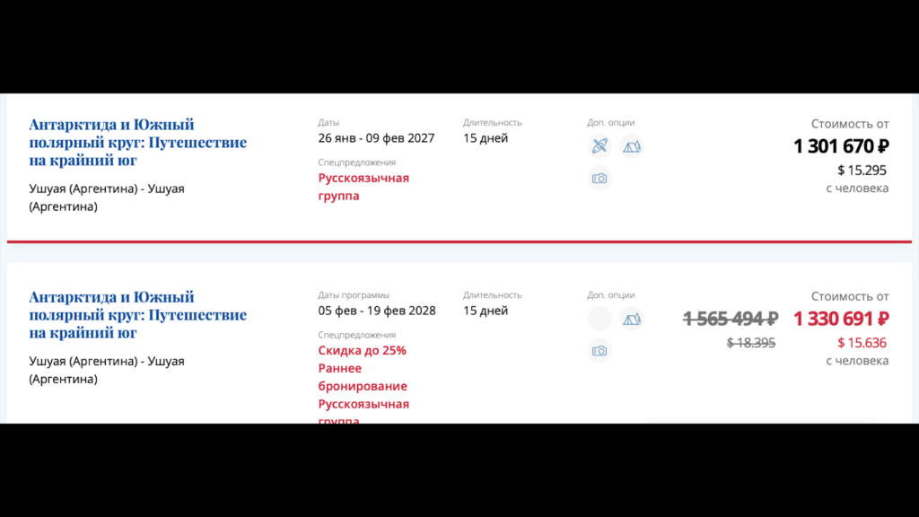Image resolution: width=919 pixels, height=517 pixels.
Task: Click the red dollar price $ 15.636
Action: pos(862,342)
